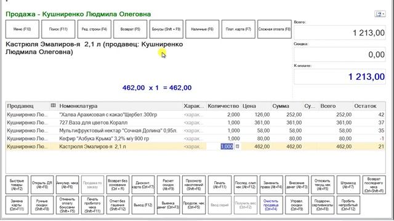Click Заменить права (Alt+F4)

pos(271,185)
